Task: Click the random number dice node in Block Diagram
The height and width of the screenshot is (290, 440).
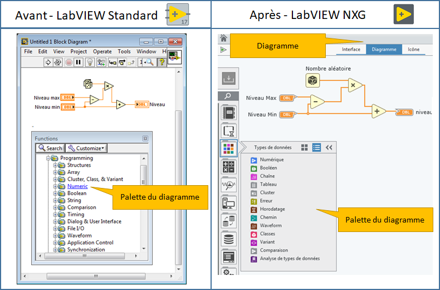Action: [x=88, y=84]
